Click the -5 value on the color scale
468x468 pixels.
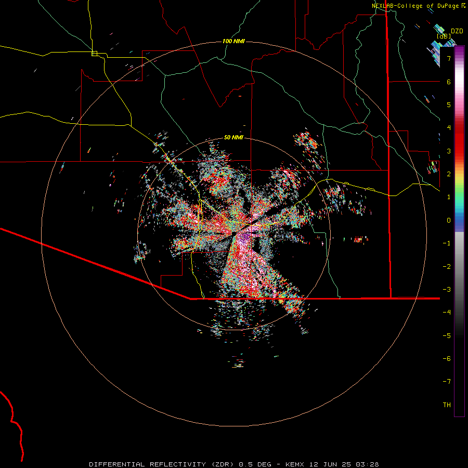tap(447, 336)
